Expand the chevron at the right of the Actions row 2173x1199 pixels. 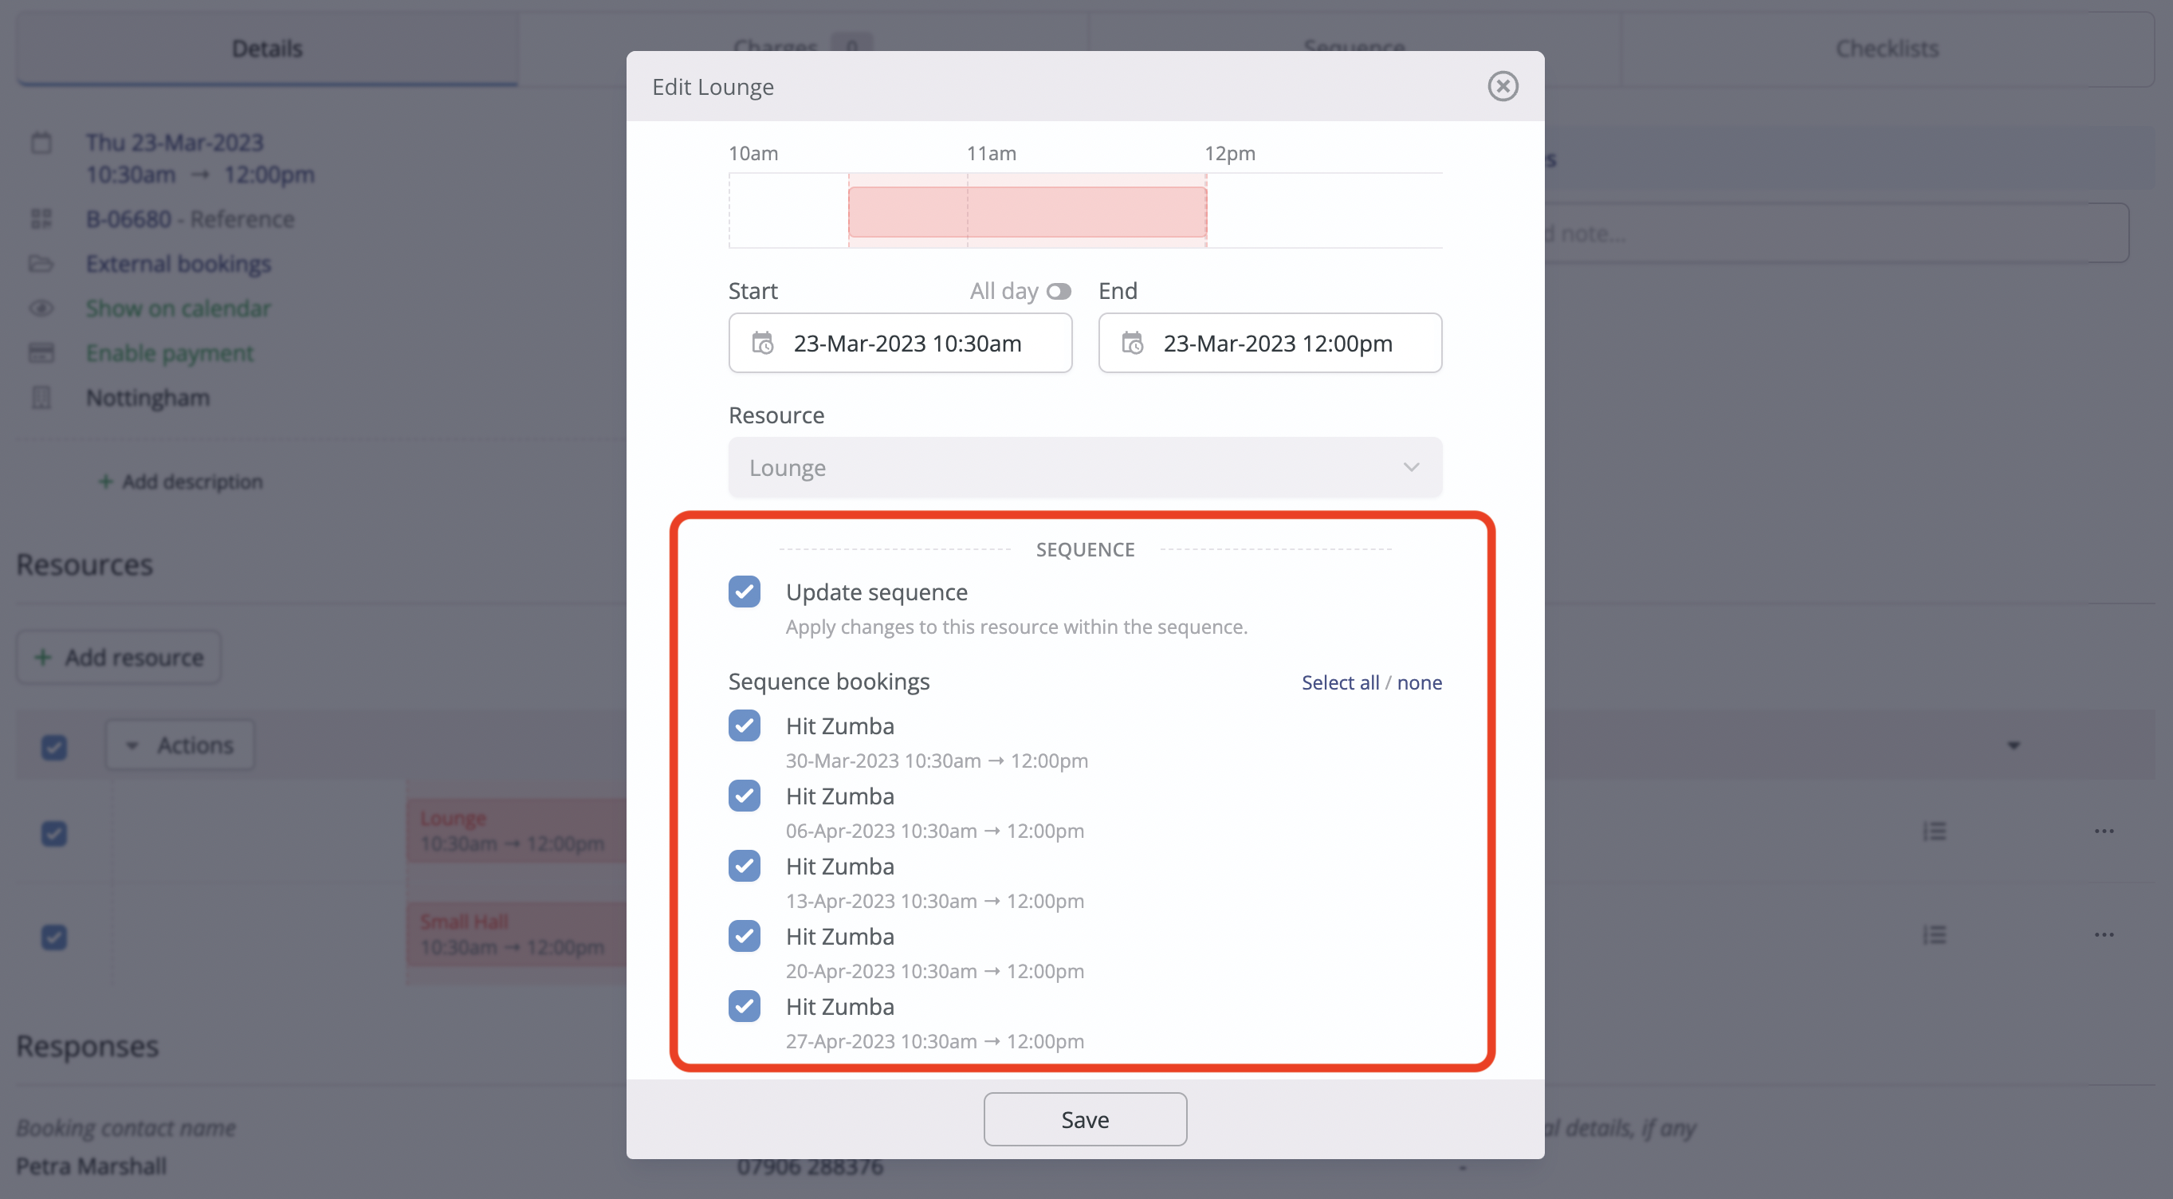click(x=2014, y=745)
